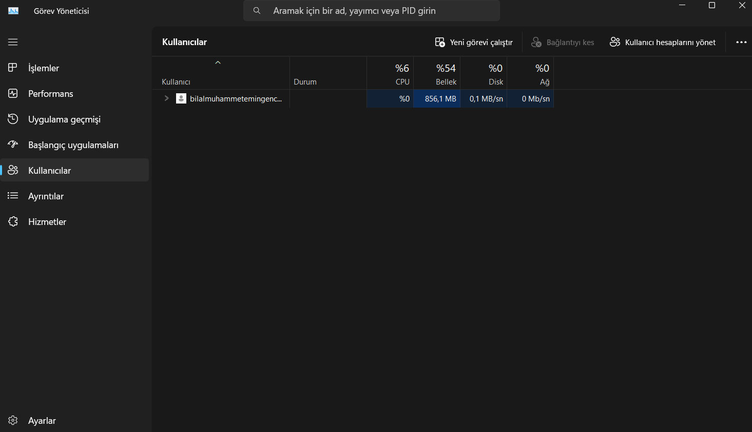
Task: Go to the Hizmetler page
Action: tap(74, 221)
